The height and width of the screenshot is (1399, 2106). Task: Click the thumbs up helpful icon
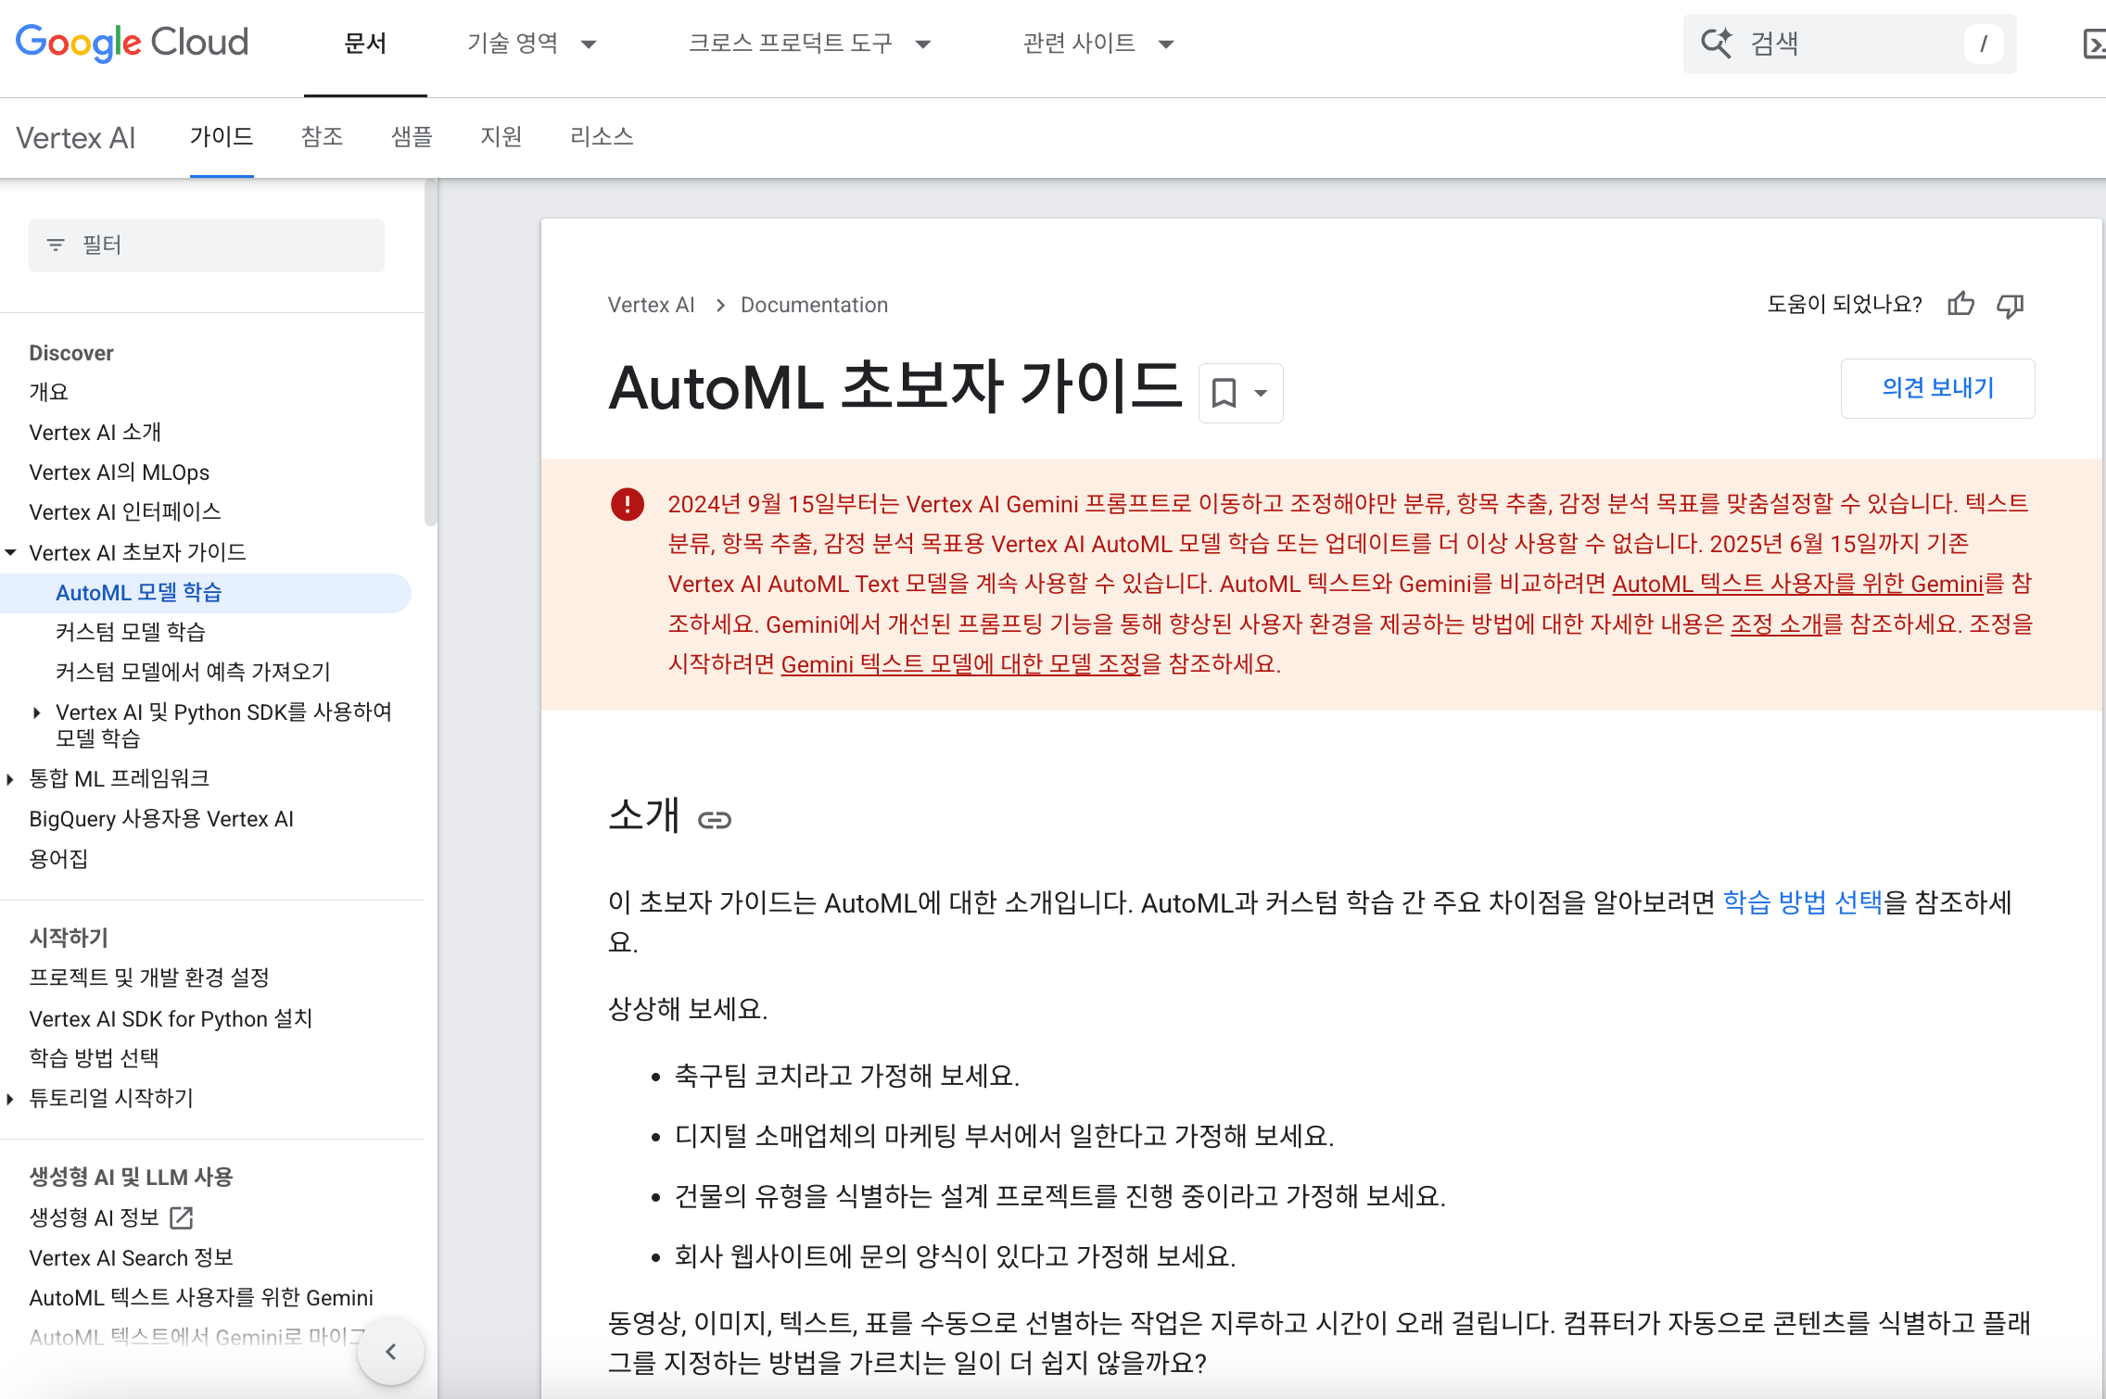1960,304
